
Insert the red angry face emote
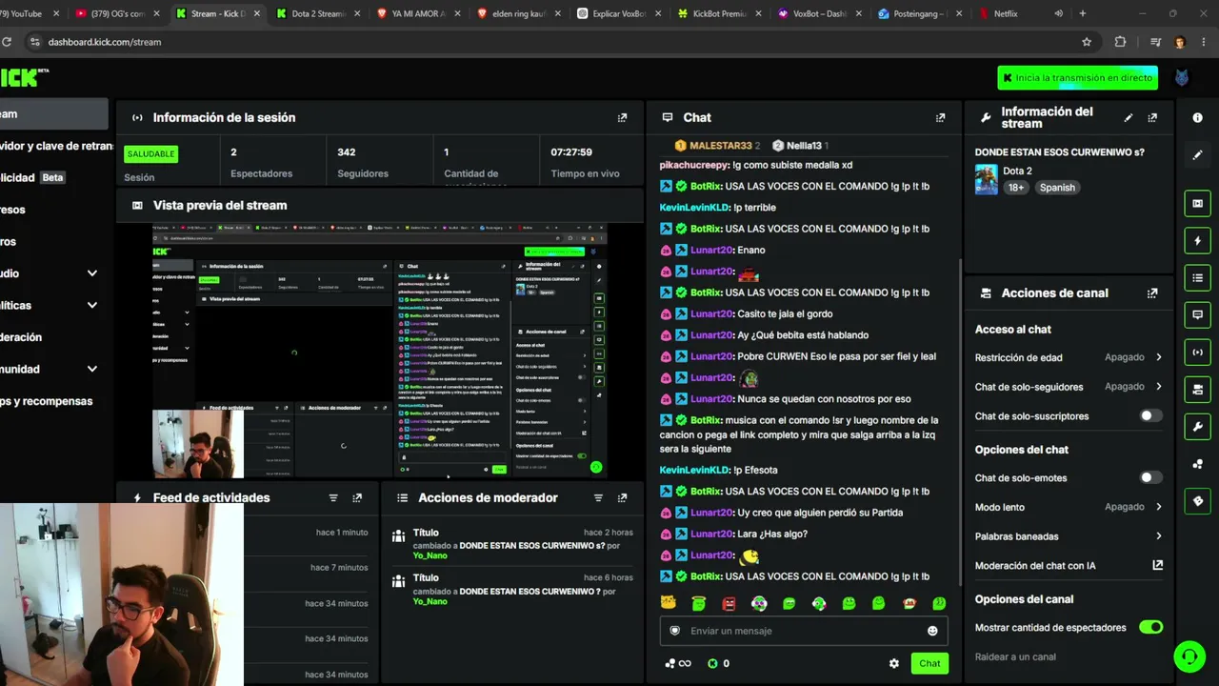[729, 603]
